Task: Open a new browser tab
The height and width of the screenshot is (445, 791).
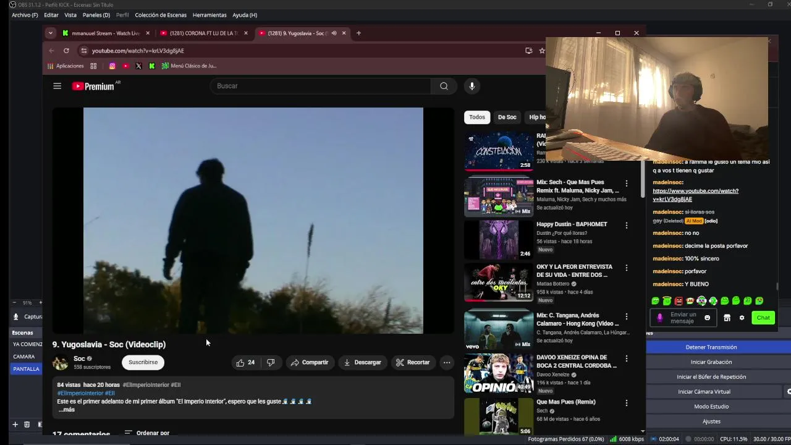Action: 358,33
